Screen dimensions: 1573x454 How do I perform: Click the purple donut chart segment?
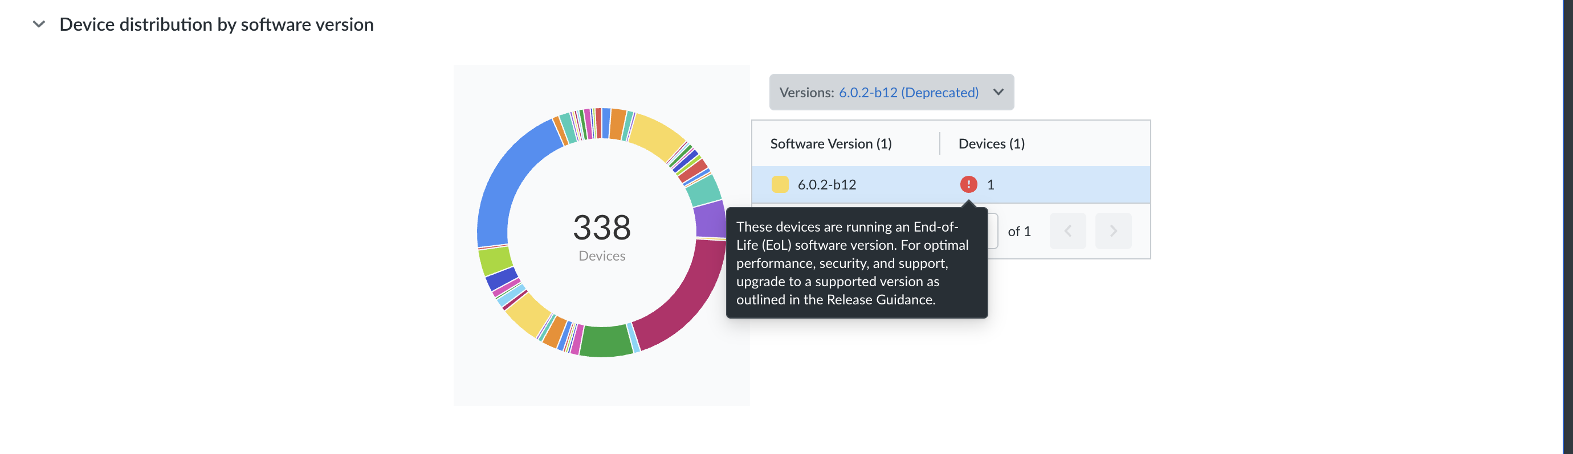point(710,220)
